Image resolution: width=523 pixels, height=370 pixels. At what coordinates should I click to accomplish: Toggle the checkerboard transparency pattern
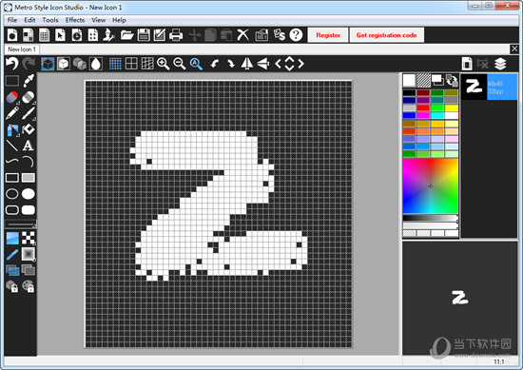pos(29,238)
